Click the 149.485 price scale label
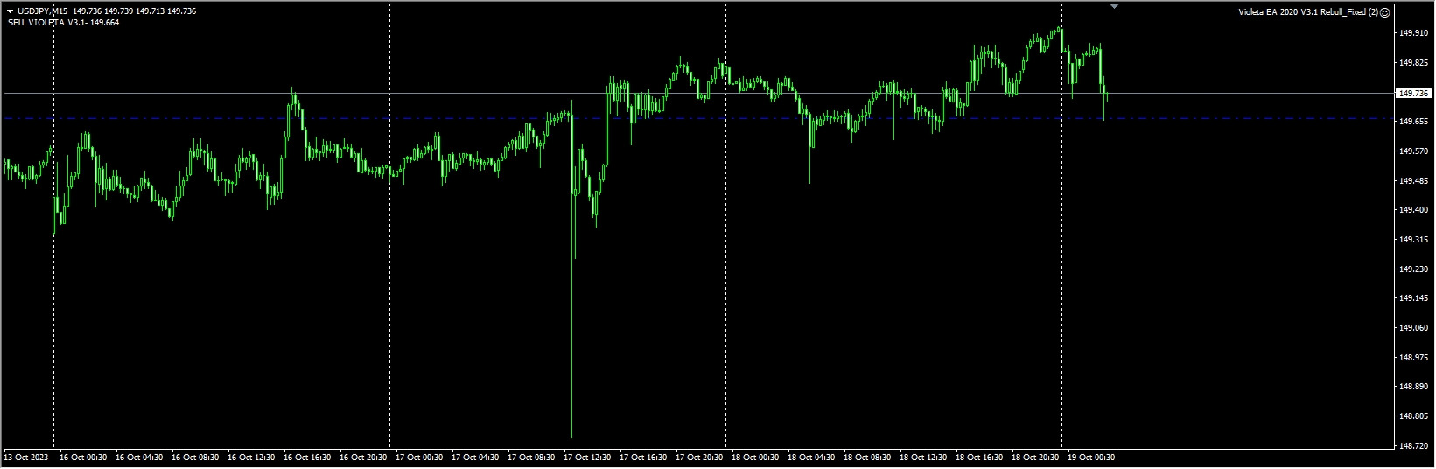The height and width of the screenshot is (469, 1436). 1414,181
